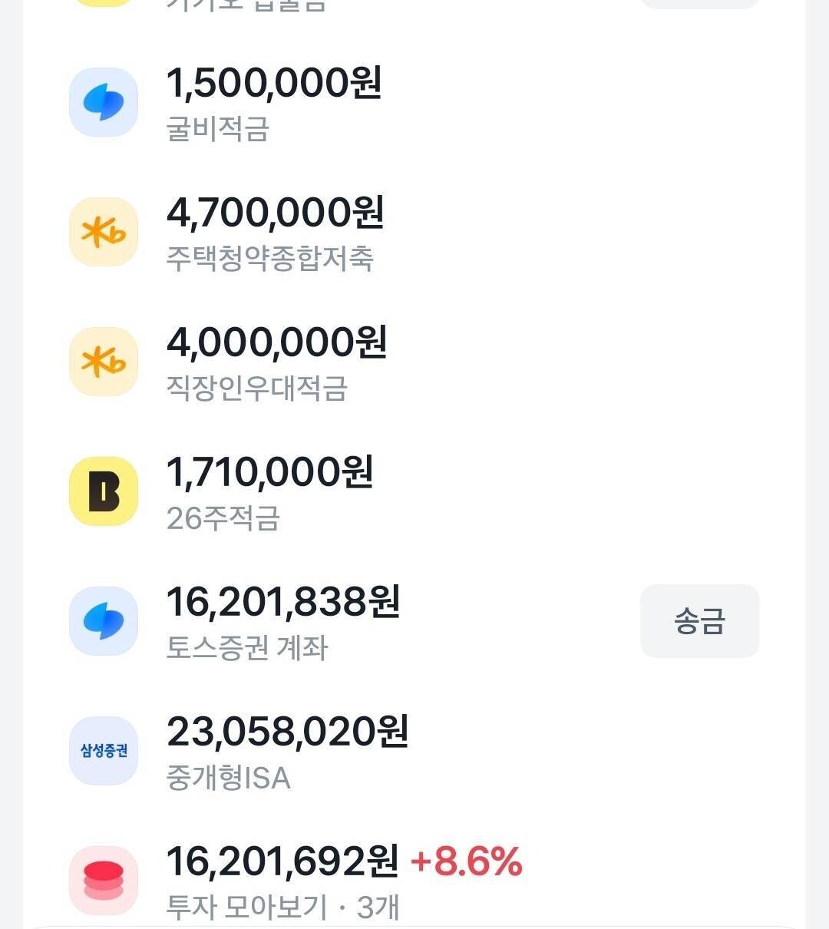Open the 중개형ISA label
The width and height of the screenshot is (829, 929).
(229, 778)
